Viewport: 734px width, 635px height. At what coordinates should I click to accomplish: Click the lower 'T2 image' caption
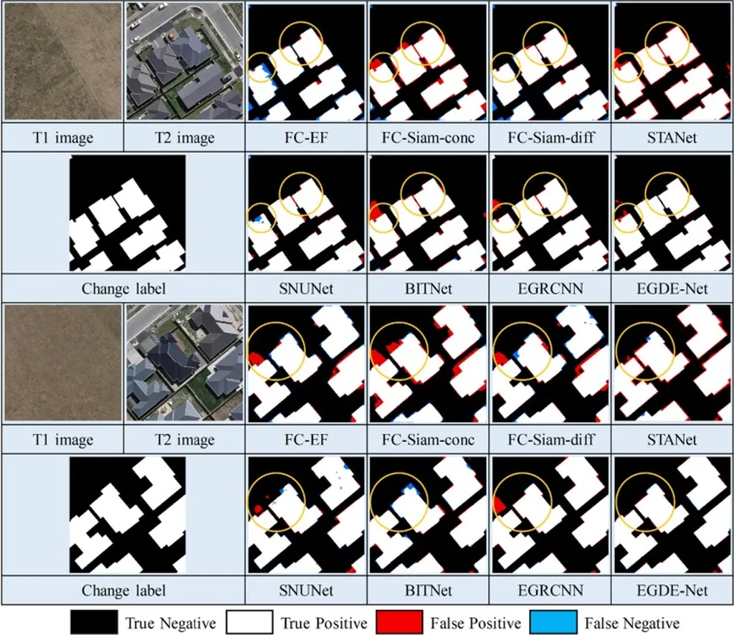point(185,440)
